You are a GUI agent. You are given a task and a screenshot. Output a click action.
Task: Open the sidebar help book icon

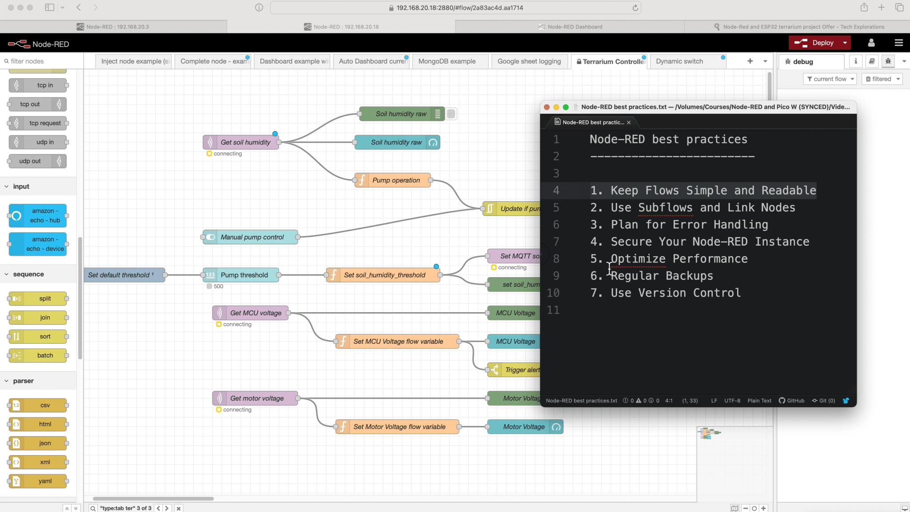(x=872, y=61)
